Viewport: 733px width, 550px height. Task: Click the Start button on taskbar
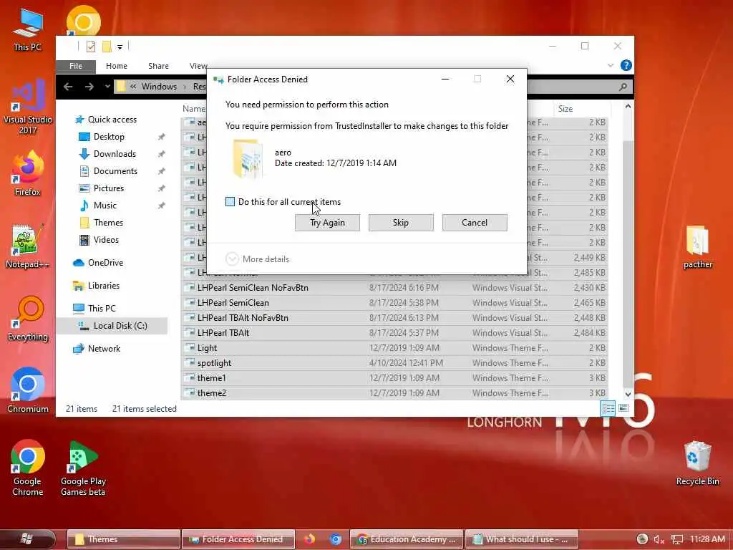tap(26, 539)
